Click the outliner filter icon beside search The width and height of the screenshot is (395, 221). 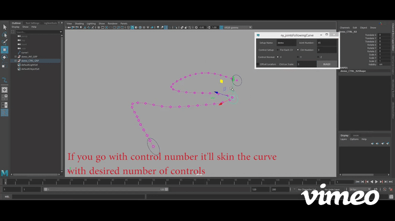tap(13, 32)
